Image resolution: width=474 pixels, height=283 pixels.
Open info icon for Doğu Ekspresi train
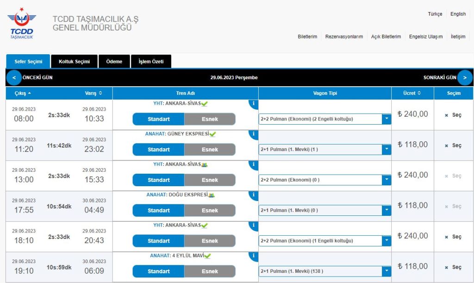pyautogui.click(x=254, y=195)
